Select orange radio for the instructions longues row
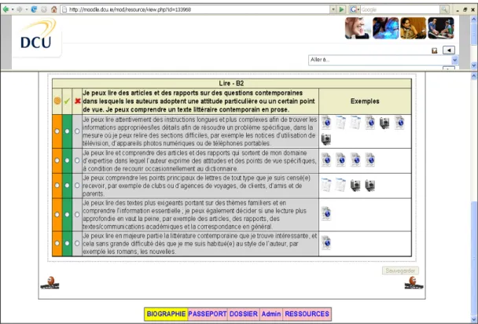478x324 pixels. (x=57, y=131)
